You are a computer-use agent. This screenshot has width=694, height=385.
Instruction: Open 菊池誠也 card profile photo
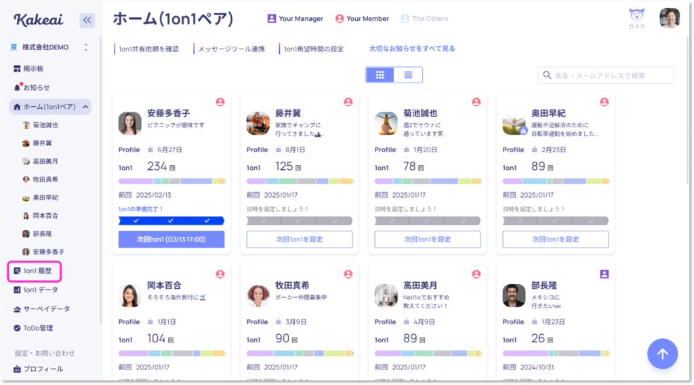[x=386, y=123]
